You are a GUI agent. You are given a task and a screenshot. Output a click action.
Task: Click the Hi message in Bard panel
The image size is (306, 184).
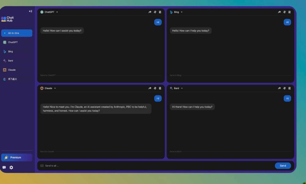(x=287, y=98)
